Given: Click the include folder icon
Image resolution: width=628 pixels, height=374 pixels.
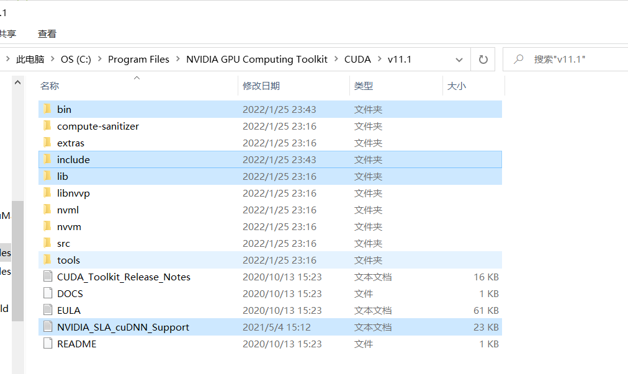Looking at the screenshot, I should 48,159.
